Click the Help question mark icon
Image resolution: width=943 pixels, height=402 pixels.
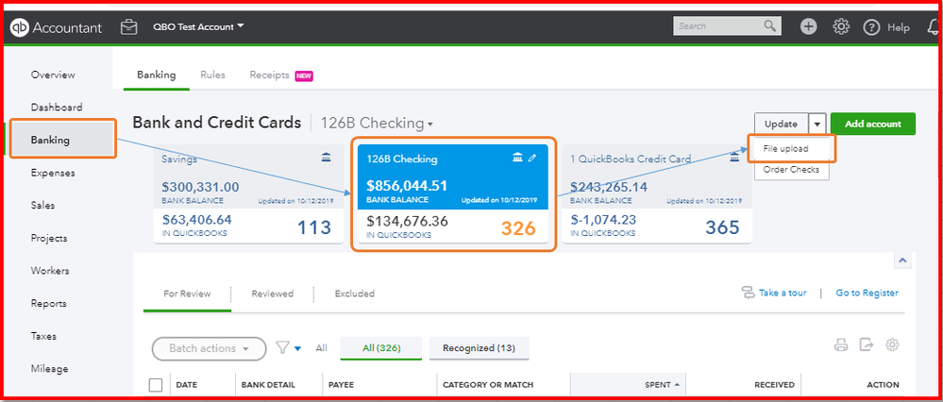871,27
